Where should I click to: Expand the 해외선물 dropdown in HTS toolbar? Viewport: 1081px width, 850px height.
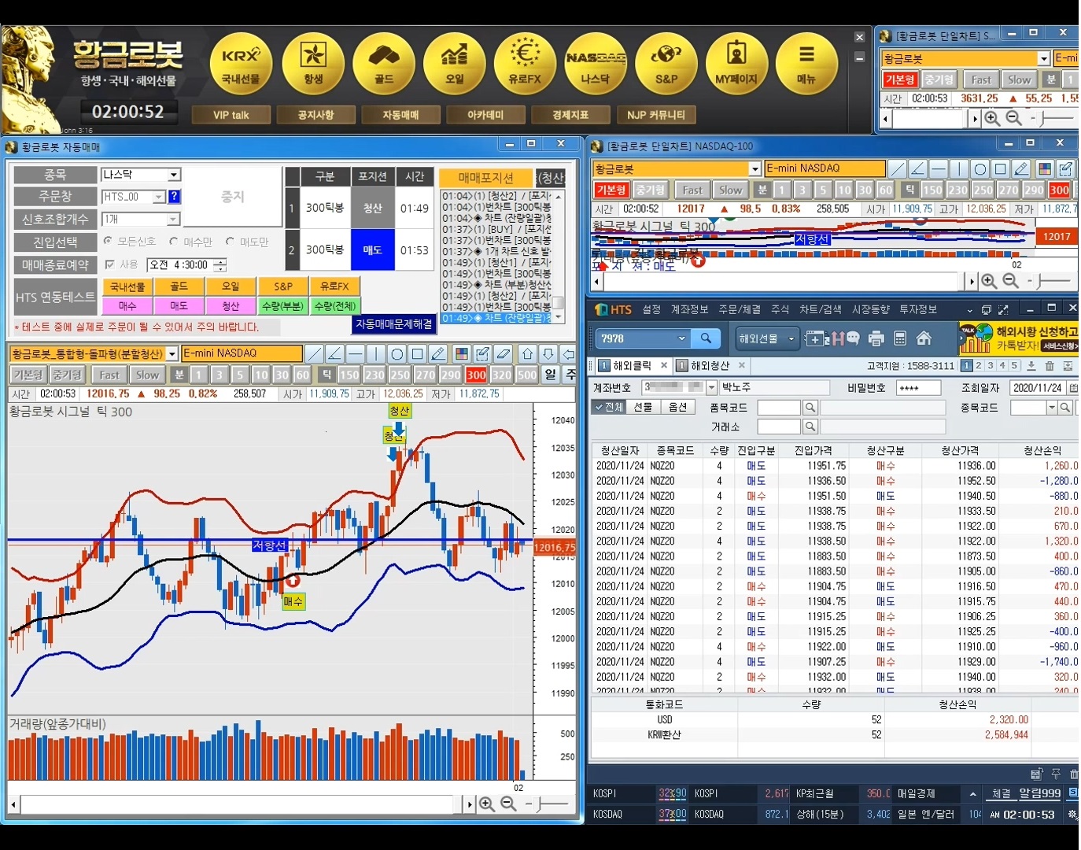791,338
